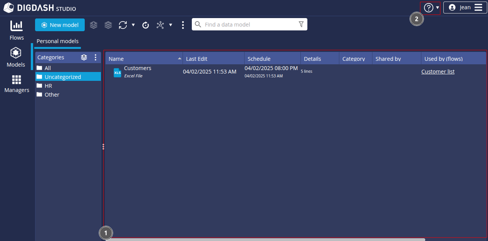Select the HR category folder
The height and width of the screenshot is (241, 488).
click(48, 86)
